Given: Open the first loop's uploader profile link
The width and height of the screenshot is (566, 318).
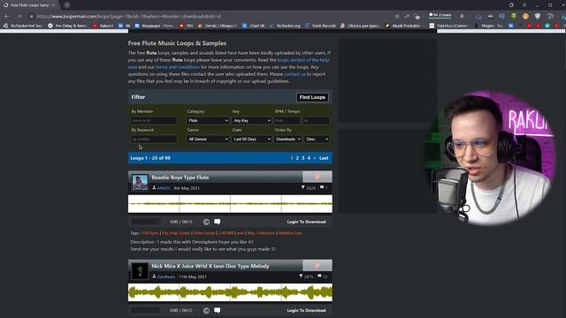Looking at the screenshot, I should [x=164, y=188].
